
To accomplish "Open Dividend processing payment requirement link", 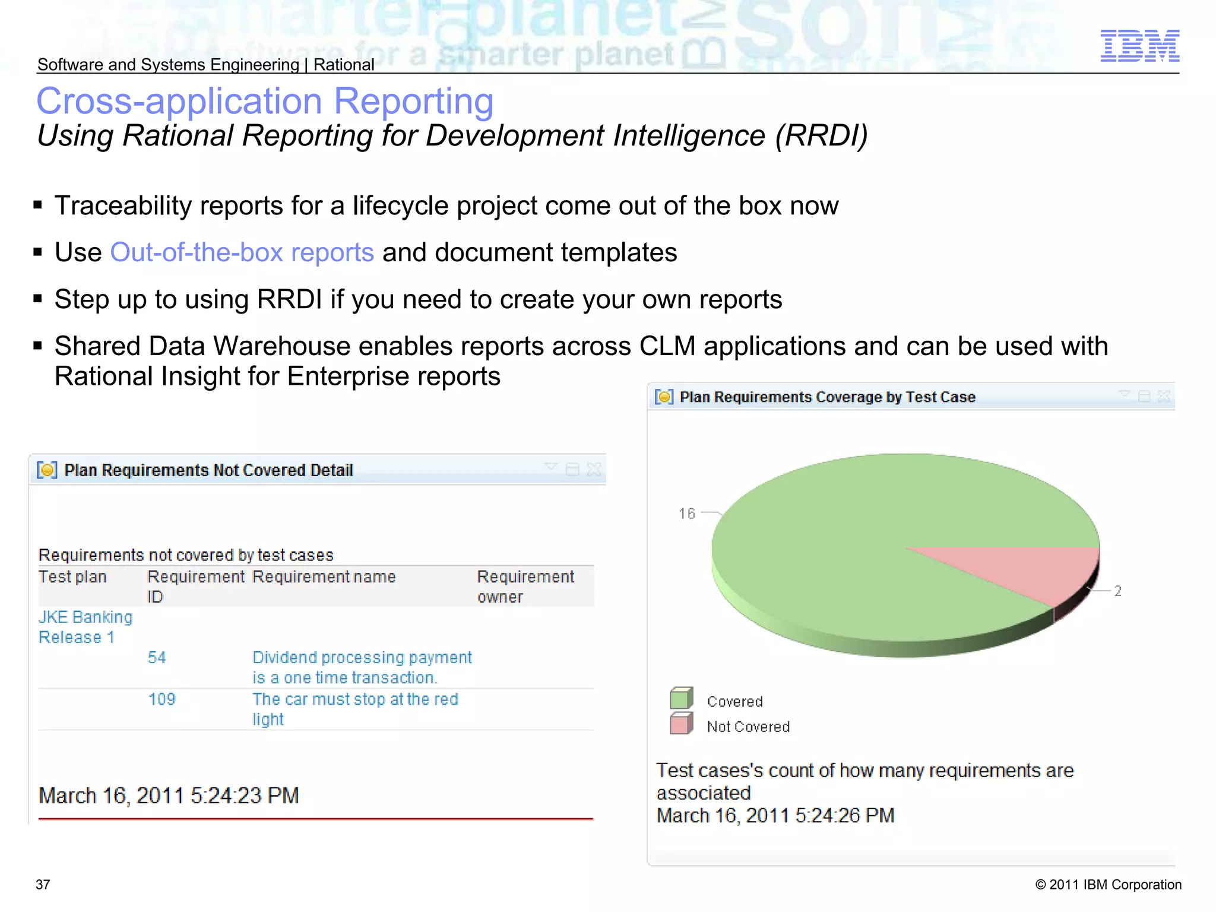I will click(362, 667).
